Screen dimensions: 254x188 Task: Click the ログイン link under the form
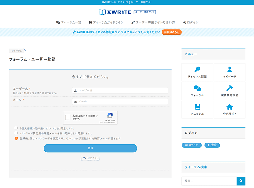point(90,158)
